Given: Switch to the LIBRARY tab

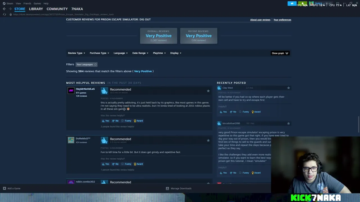Looking at the screenshot, I should tap(36, 9).
